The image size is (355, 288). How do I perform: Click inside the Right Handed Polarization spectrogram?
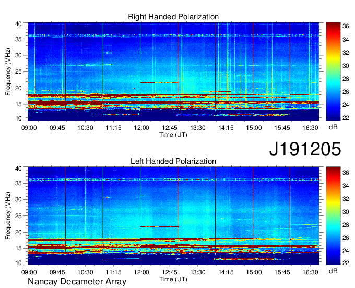pos(173,71)
